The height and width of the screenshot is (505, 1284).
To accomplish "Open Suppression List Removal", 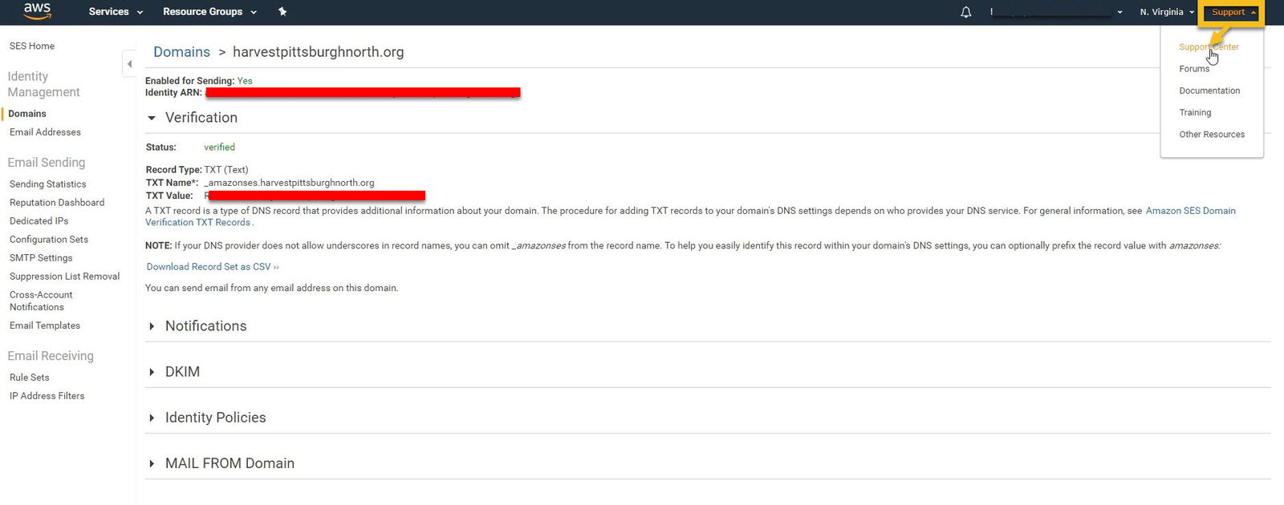I will point(64,277).
